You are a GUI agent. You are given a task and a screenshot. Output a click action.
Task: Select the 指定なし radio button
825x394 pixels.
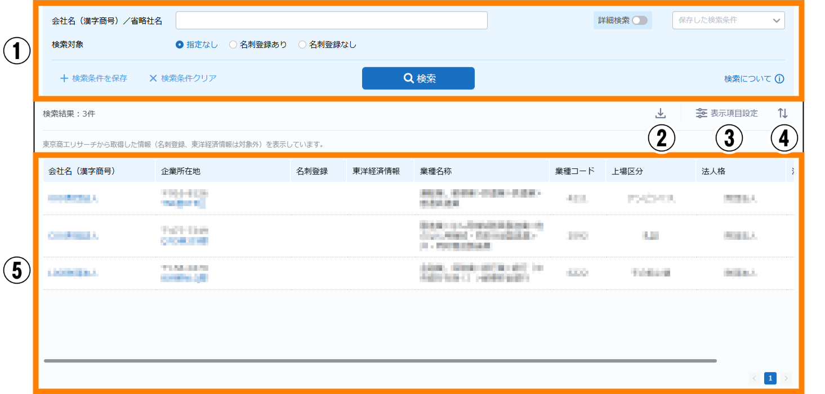click(180, 44)
